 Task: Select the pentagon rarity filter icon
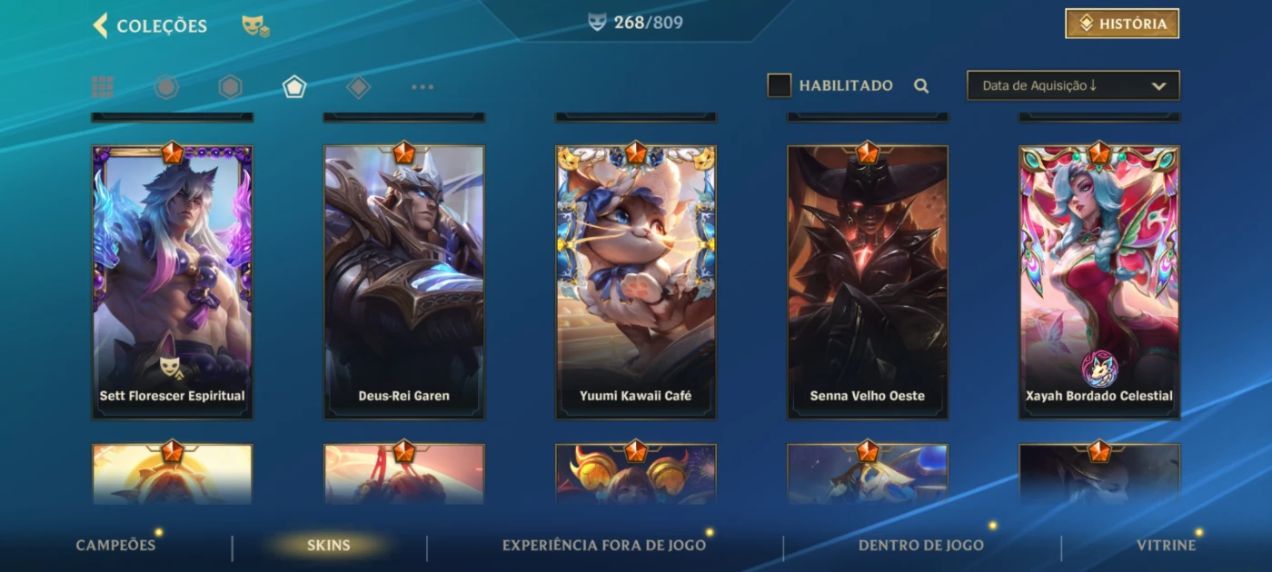click(x=294, y=87)
